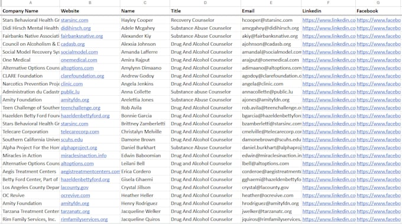Open the clinic.com website link

(72, 84)
